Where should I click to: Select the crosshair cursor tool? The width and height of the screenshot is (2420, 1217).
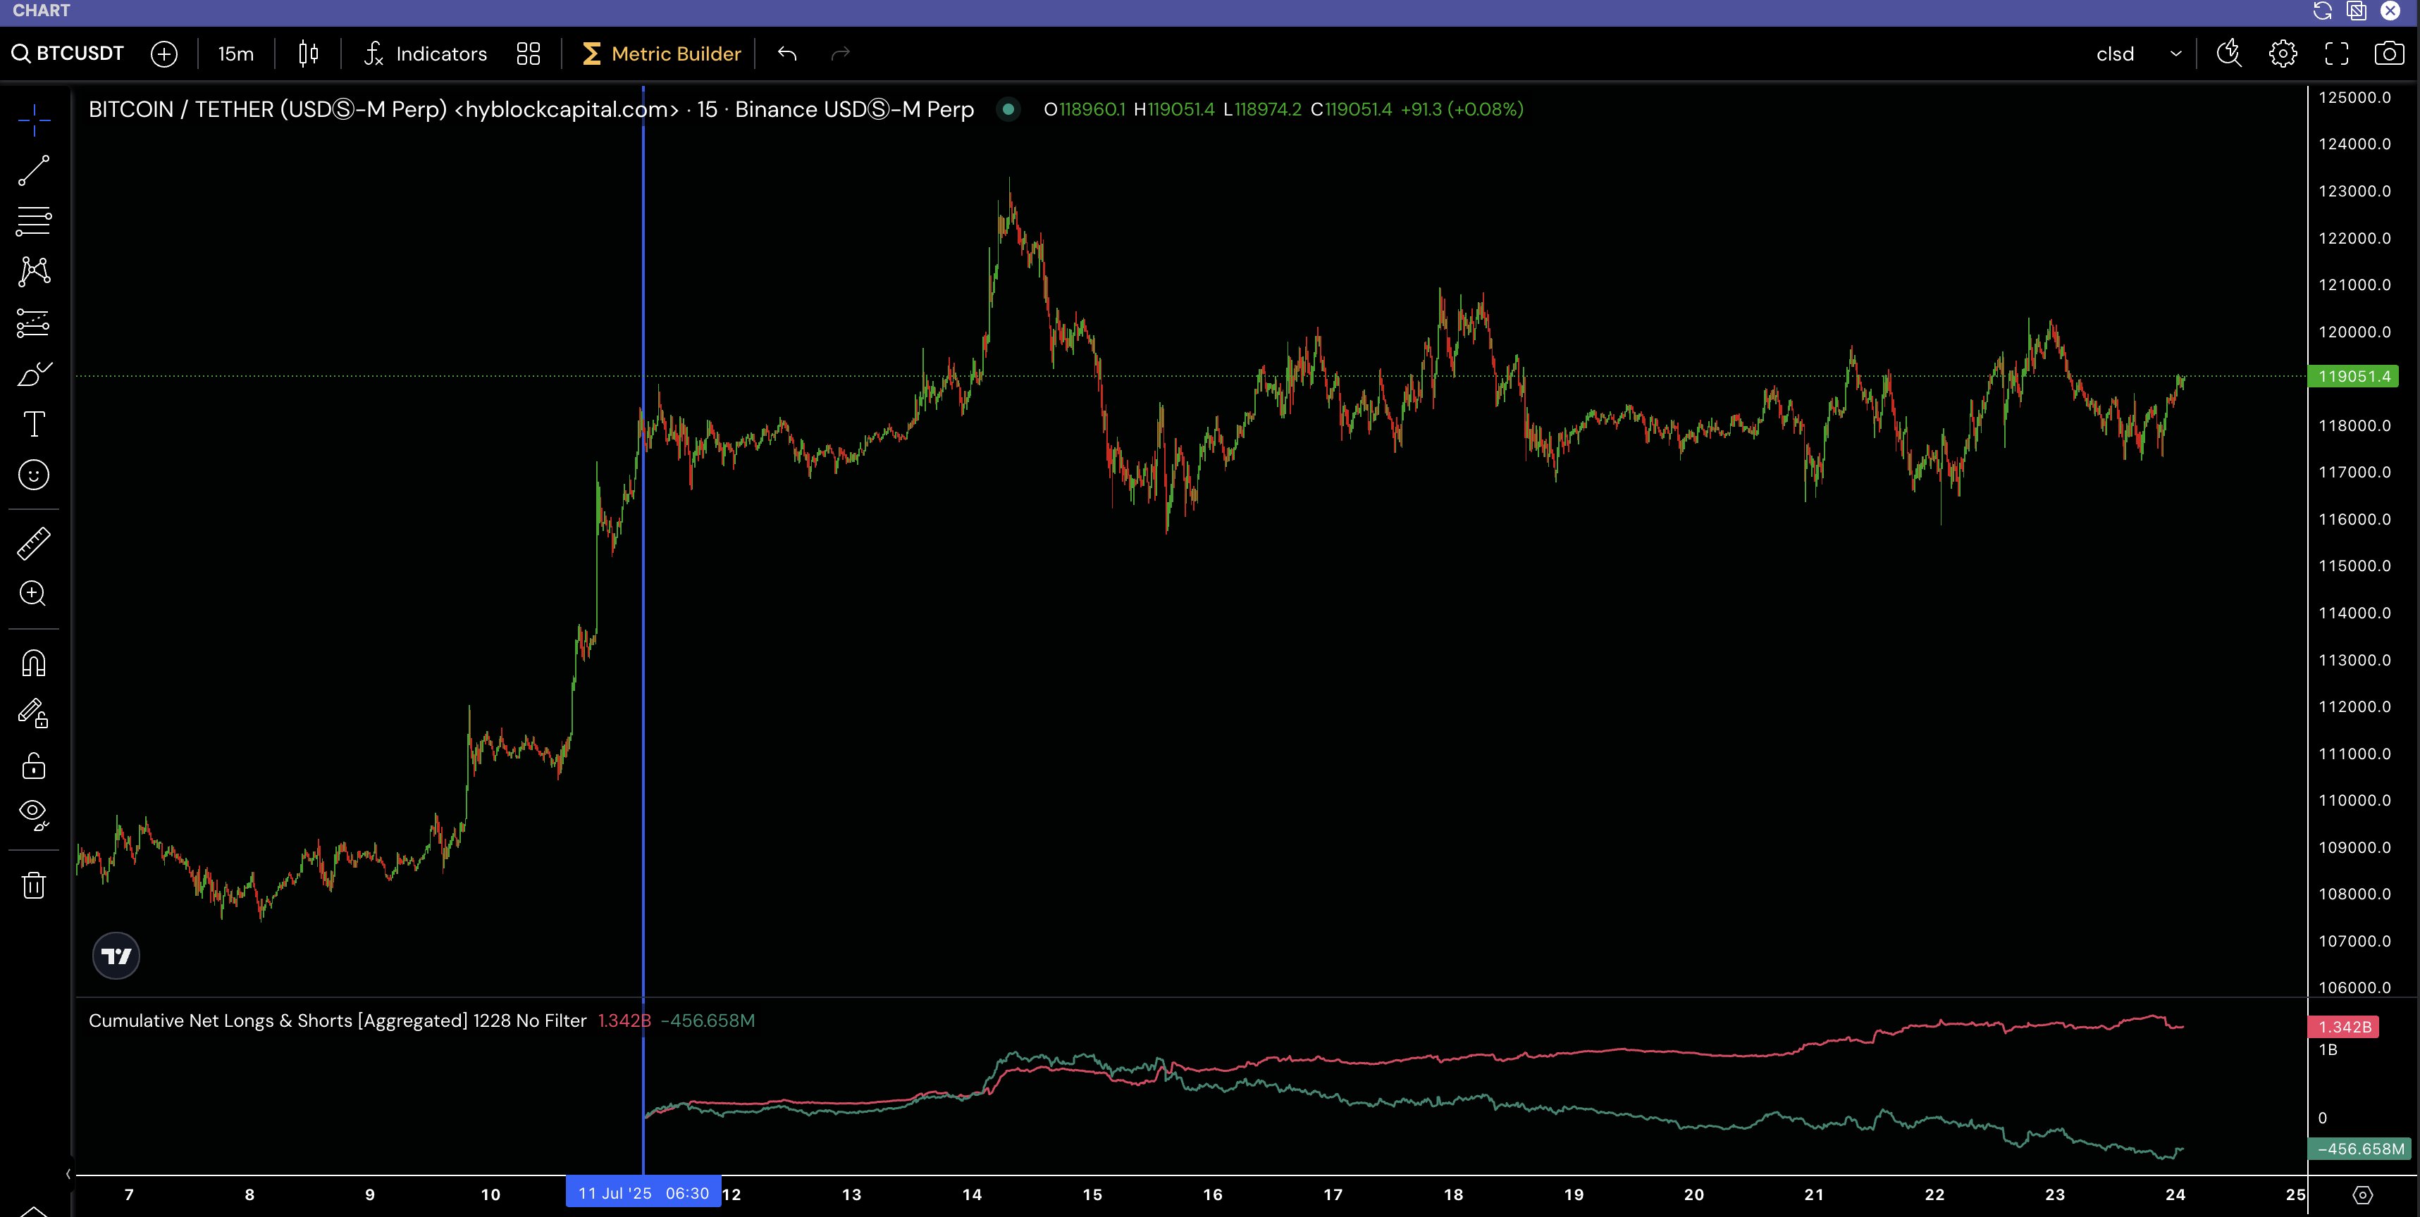[34, 120]
